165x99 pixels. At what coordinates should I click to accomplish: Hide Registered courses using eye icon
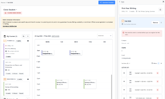(28, 79)
